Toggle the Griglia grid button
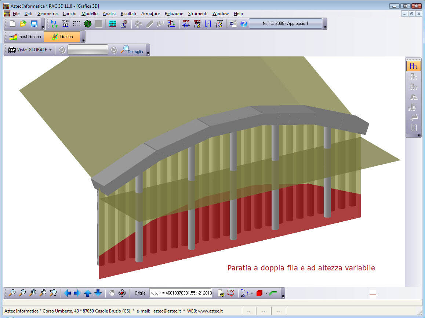425x318 pixels. pyautogui.click(x=140, y=293)
